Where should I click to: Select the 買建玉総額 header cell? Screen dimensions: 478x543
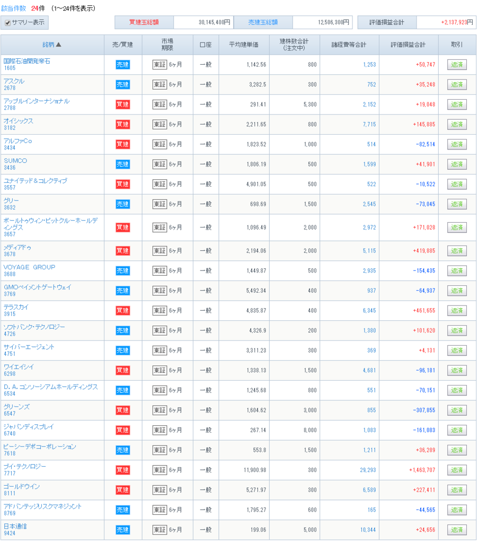(144, 22)
